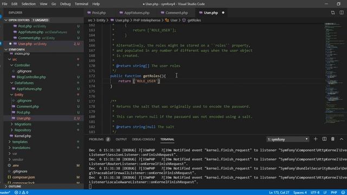
Task: Change end of line sequence LF
Action: point(325,193)
